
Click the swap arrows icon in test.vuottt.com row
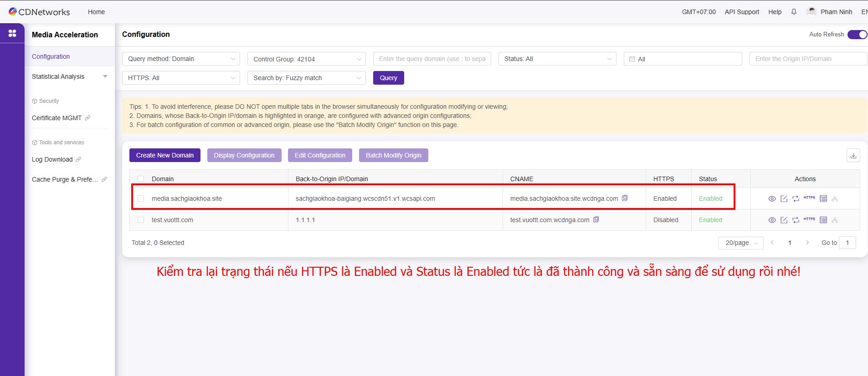point(796,220)
